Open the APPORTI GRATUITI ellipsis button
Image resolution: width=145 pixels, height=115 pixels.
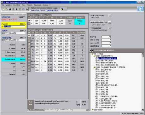click(110, 23)
